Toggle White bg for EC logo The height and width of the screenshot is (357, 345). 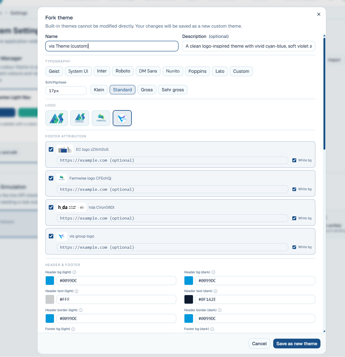[294, 160]
